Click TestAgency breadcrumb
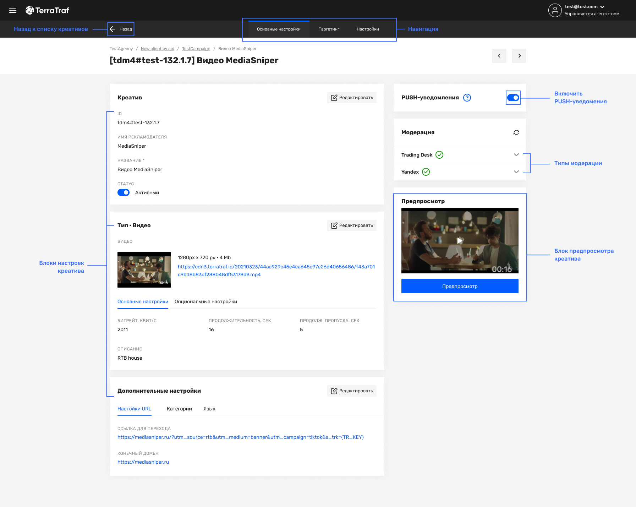This screenshot has height=507, width=636. coord(121,49)
